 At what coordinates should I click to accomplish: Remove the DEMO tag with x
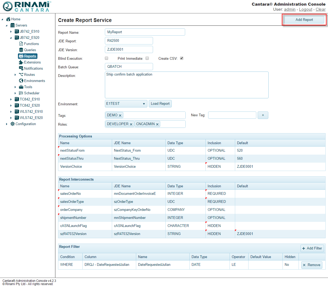click(120, 115)
